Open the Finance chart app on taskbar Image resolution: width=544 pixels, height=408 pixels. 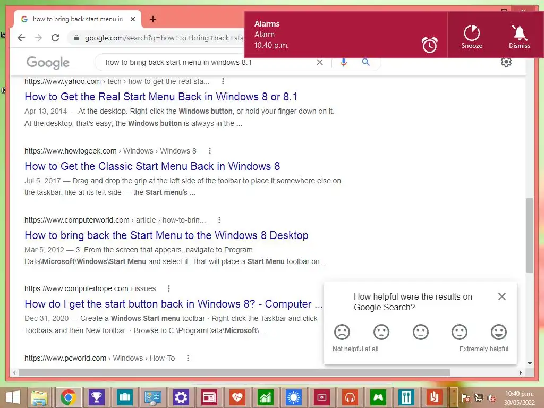tap(266, 397)
